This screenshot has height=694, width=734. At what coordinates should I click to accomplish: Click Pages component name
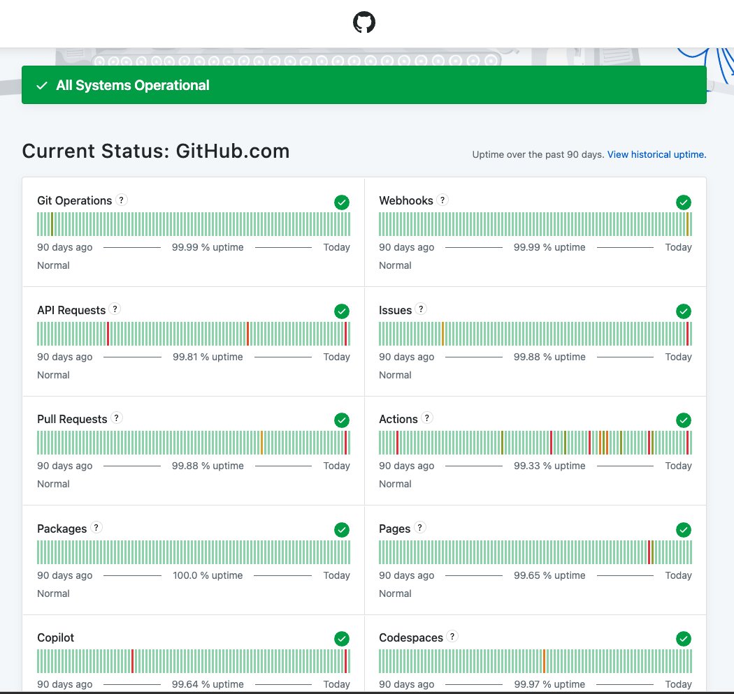(x=394, y=529)
